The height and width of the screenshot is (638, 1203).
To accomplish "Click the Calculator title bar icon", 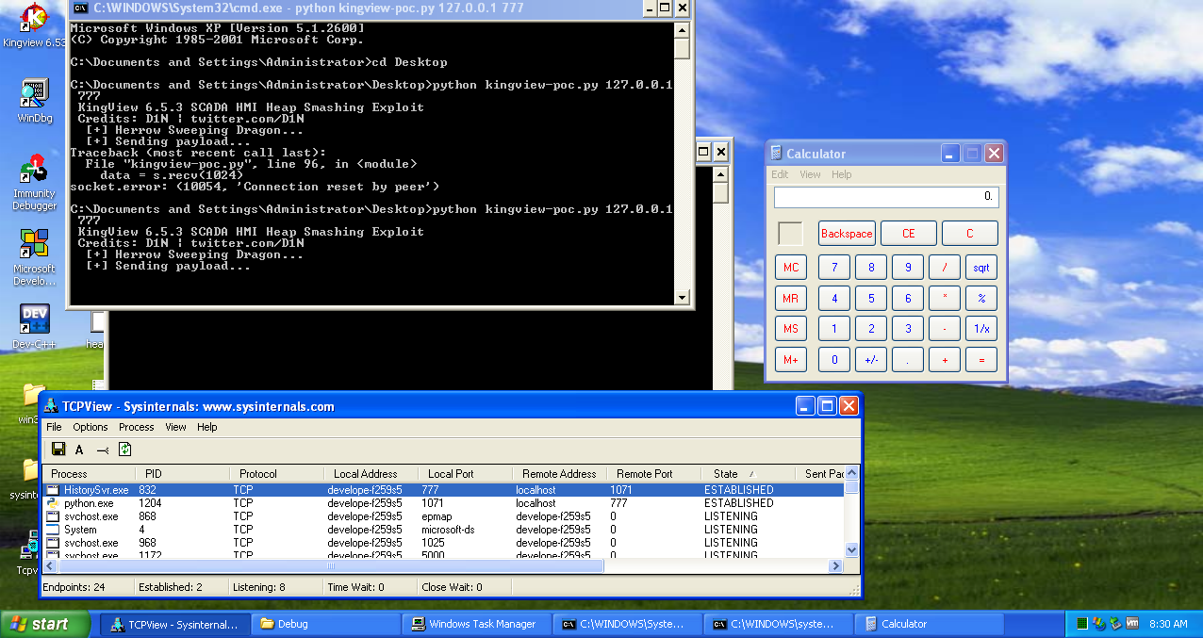I will [x=776, y=154].
